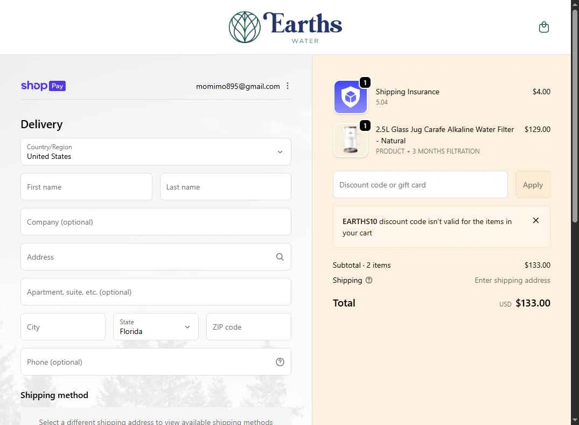Click the Delivery heading
This screenshot has height=425, width=579.
tap(41, 124)
